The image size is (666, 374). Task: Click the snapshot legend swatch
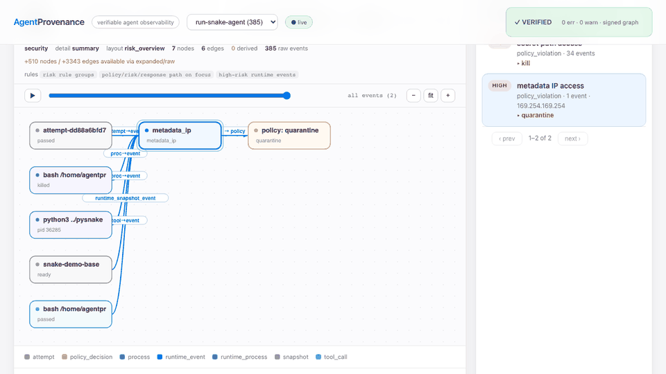click(x=277, y=357)
